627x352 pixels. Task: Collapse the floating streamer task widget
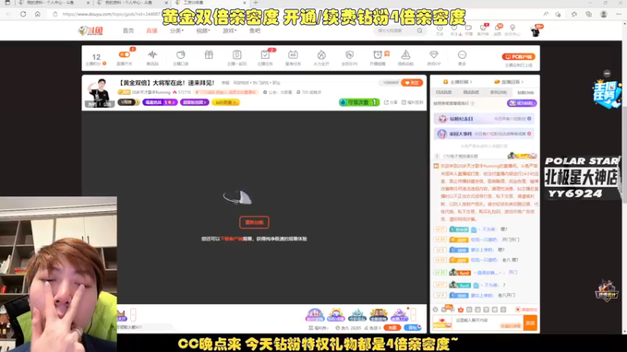click(607, 74)
